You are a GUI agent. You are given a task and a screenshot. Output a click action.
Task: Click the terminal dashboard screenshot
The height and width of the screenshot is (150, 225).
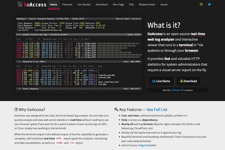[x=79, y=55]
